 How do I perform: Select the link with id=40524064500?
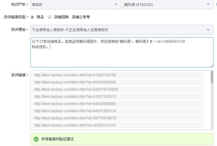click(x=118, y=82)
